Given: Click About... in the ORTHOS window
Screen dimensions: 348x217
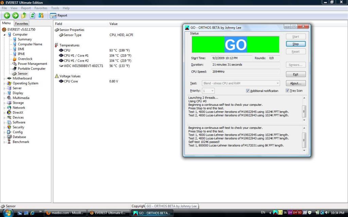Looking at the screenshot, I should (296, 83).
